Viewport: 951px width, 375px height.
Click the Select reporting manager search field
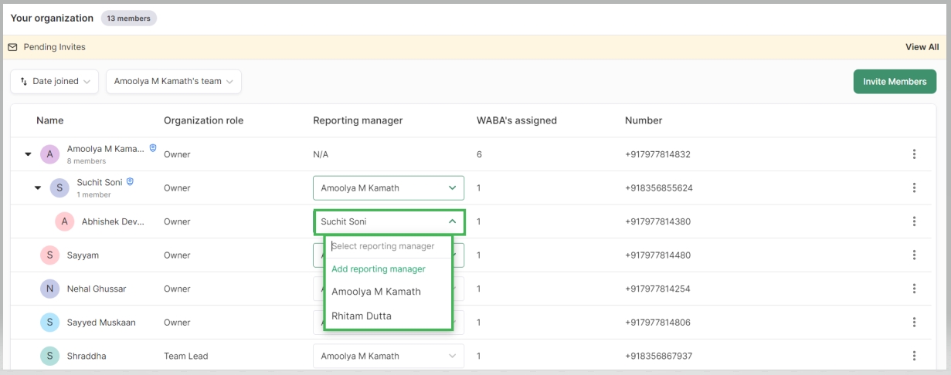(388, 246)
